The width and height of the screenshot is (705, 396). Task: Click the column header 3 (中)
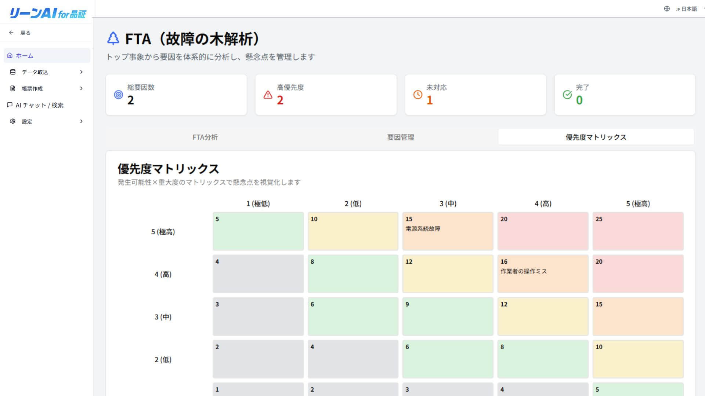click(x=448, y=203)
